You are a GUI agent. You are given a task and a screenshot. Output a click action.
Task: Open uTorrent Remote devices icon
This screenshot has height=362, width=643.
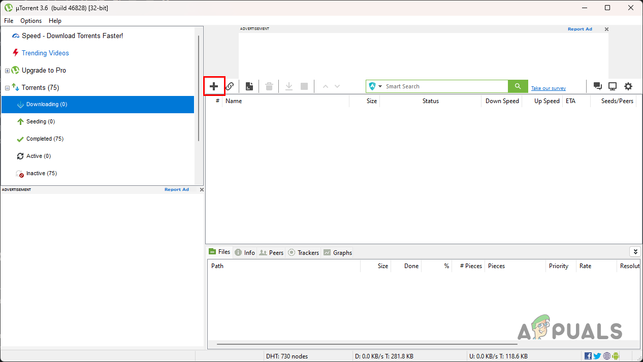point(613,86)
